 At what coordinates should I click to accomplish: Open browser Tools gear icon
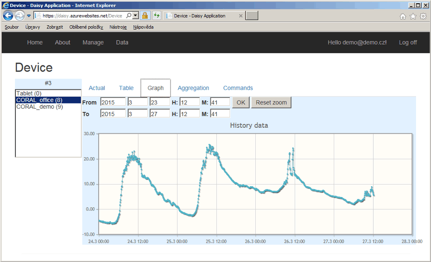click(x=423, y=16)
